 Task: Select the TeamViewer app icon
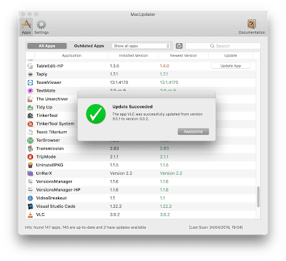click(x=30, y=82)
